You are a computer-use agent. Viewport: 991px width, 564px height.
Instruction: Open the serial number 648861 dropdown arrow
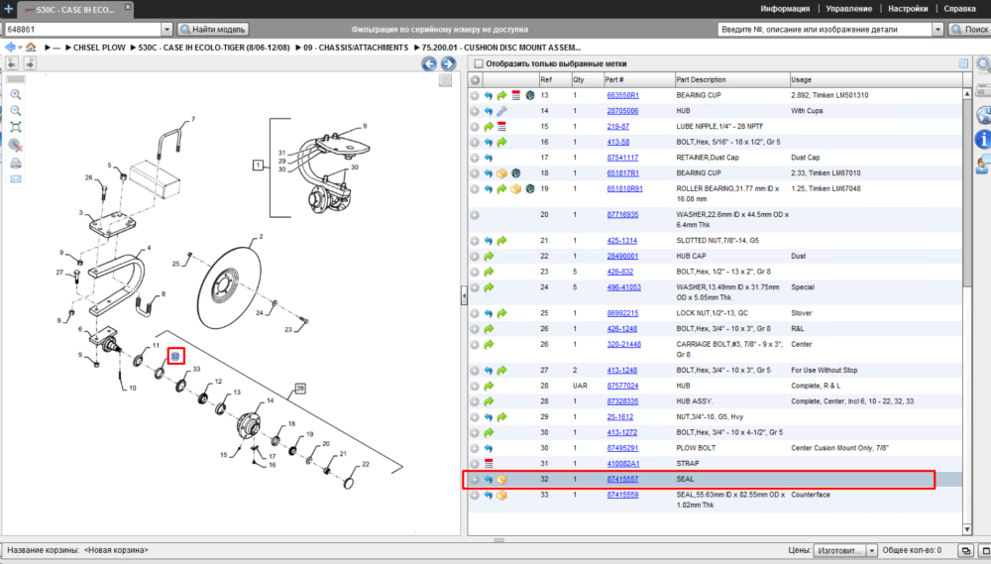(x=166, y=29)
